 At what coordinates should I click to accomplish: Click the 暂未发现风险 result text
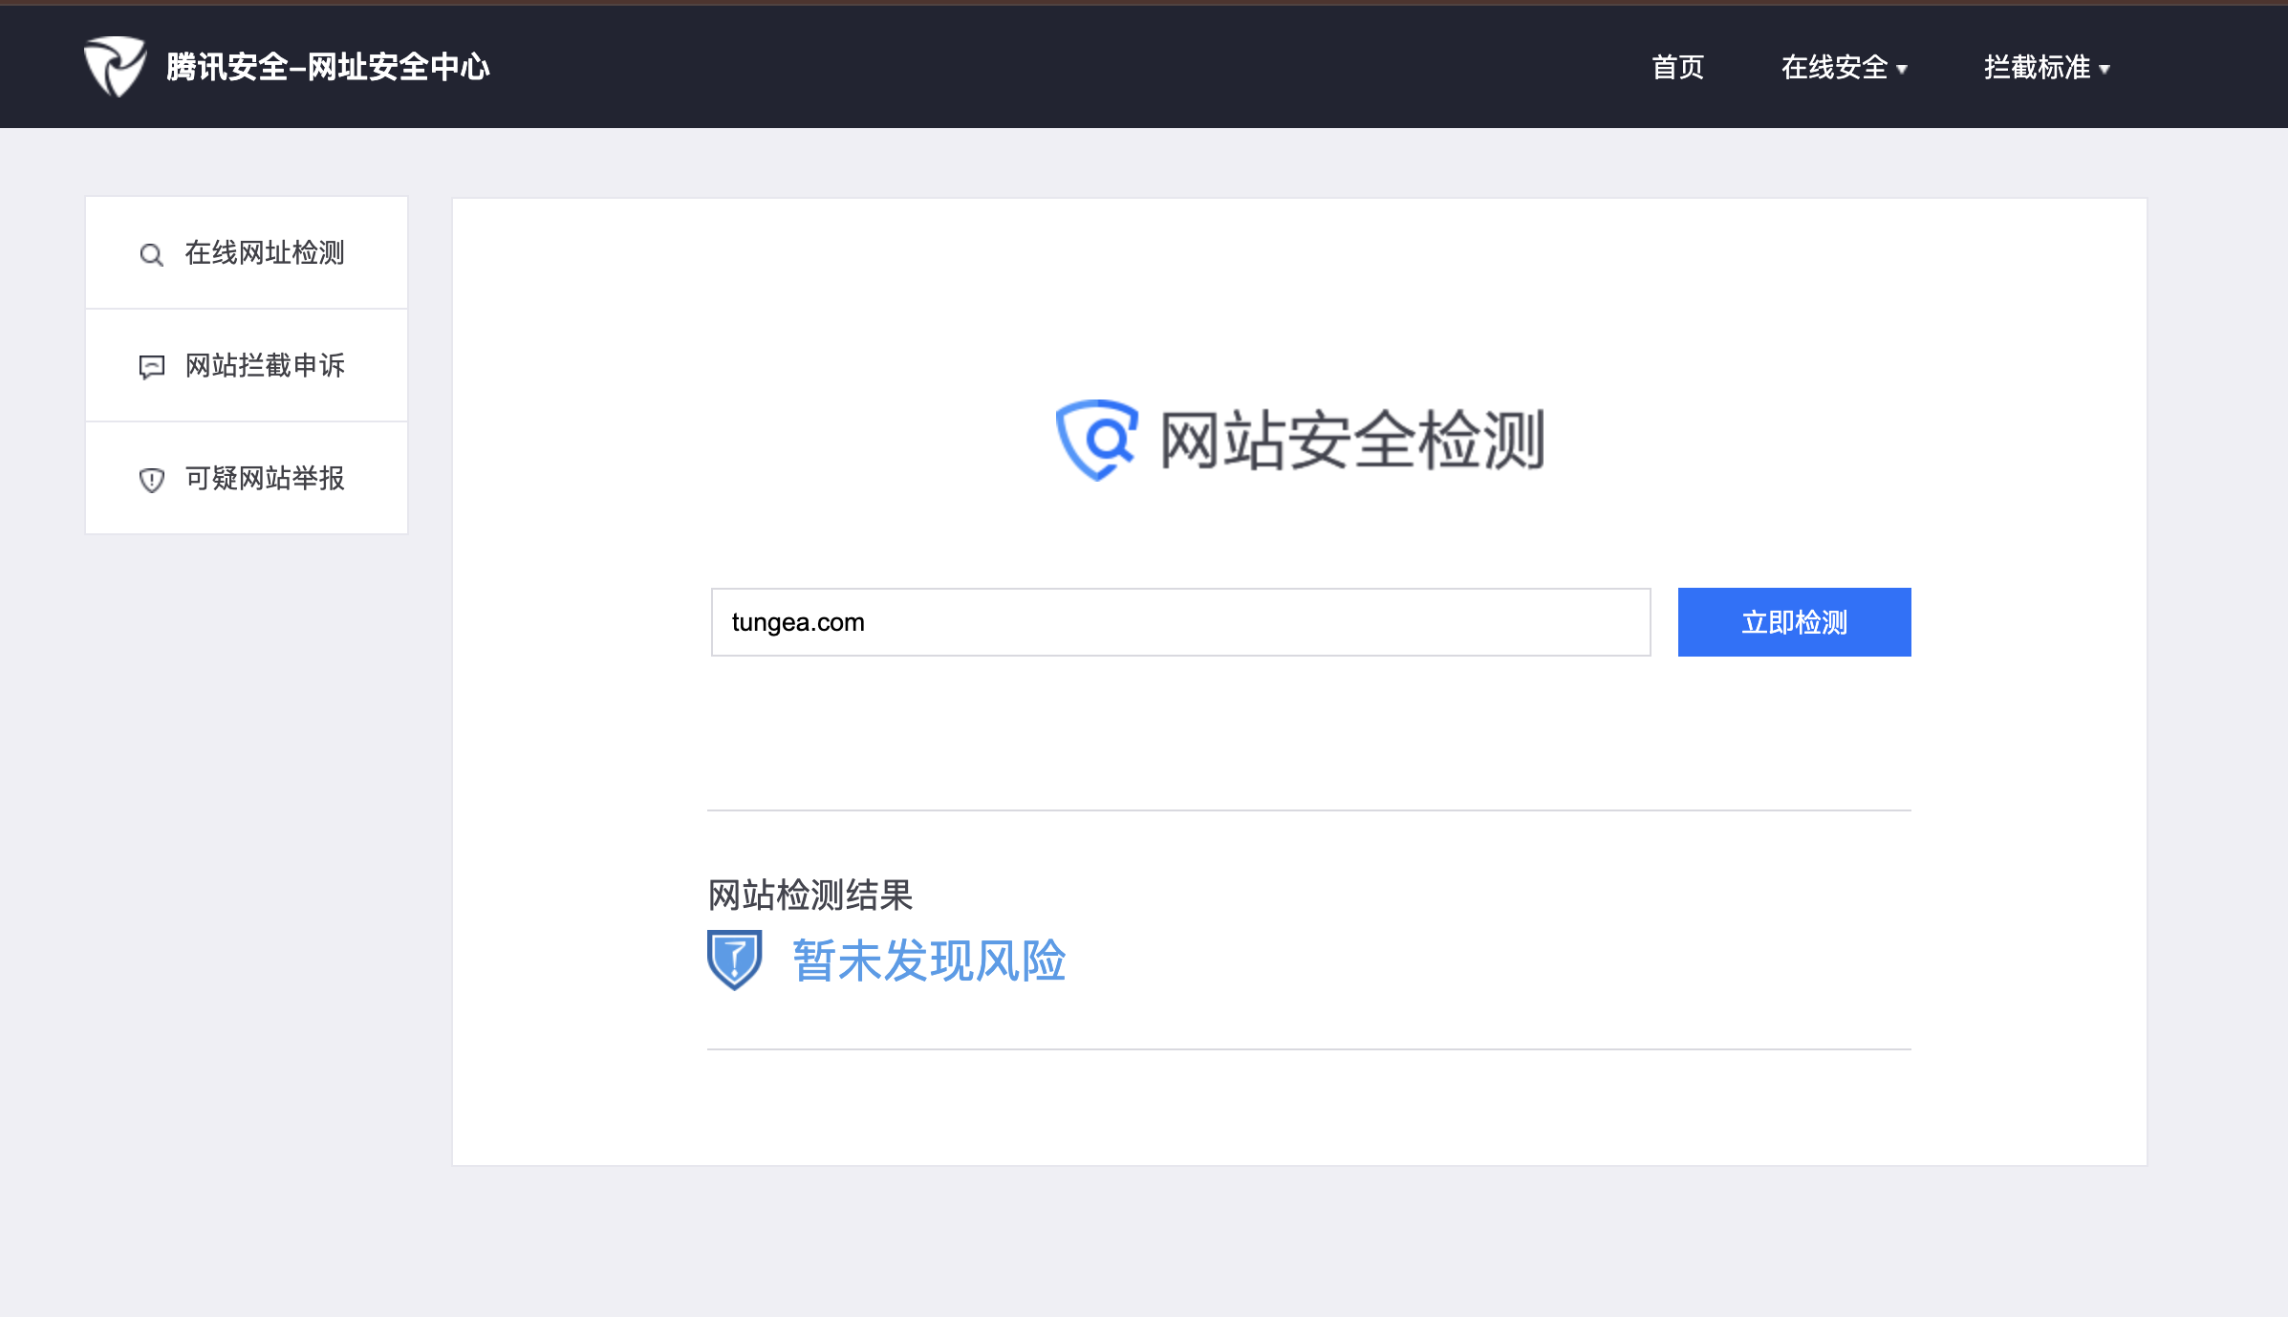point(929,961)
